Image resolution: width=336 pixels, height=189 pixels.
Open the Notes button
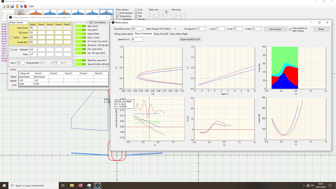pyautogui.click(x=321, y=29)
